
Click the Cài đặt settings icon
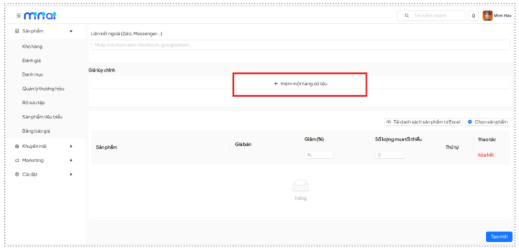[x=17, y=174]
